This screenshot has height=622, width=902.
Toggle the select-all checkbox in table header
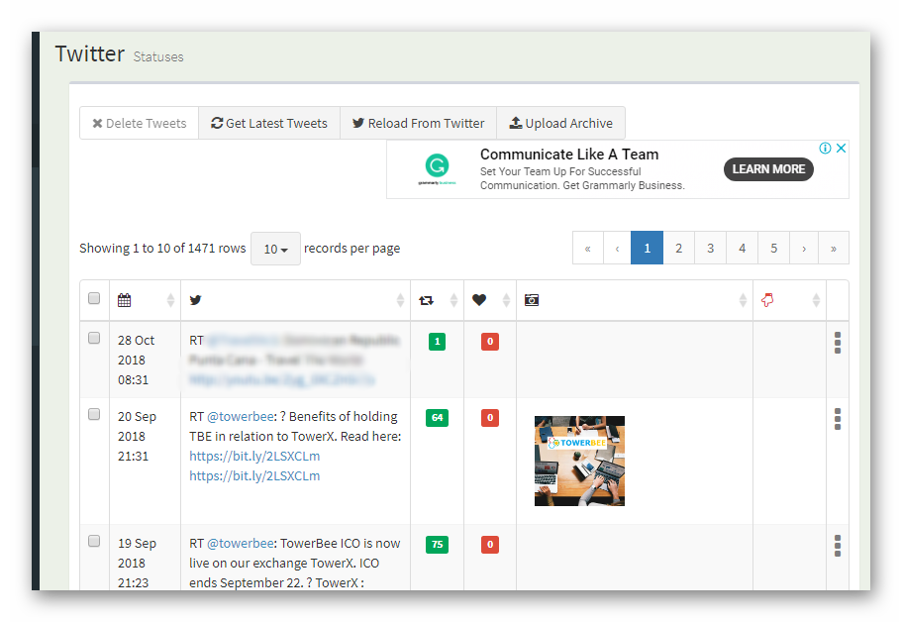point(94,298)
